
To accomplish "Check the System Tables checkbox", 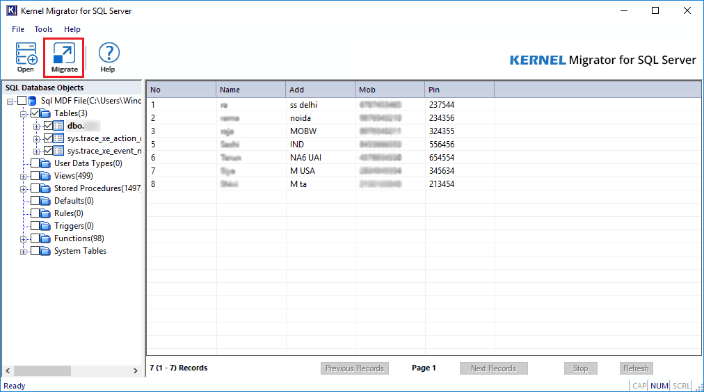I will (35, 251).
